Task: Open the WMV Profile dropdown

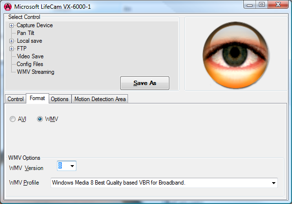Action: coord(273,183)
